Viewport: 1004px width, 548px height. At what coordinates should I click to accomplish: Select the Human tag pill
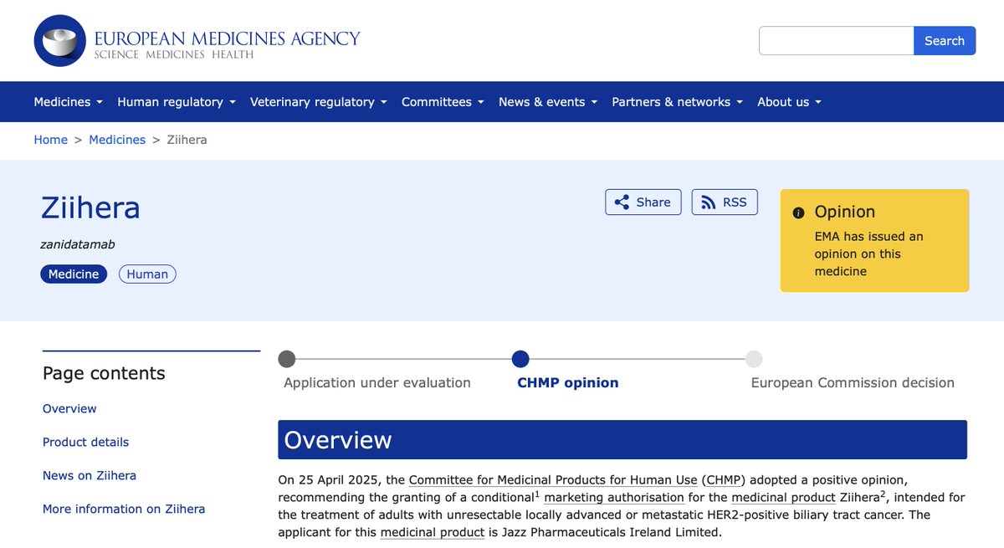point(147,274)
